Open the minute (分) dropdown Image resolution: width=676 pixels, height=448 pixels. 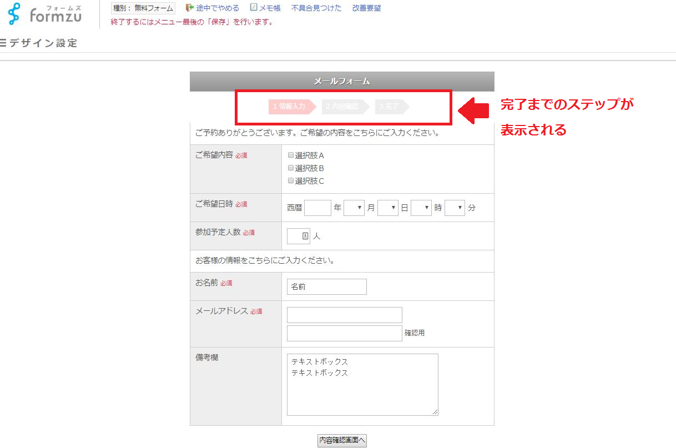(455, 208)
